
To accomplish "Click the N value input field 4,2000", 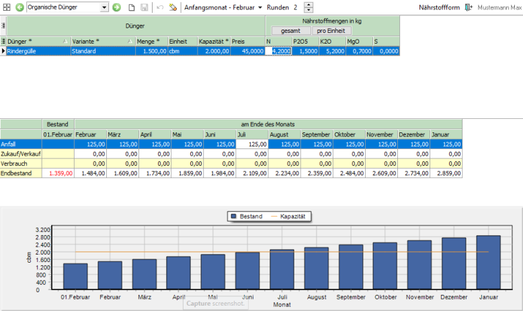I will pyautogui.click(x=280, y=51).
